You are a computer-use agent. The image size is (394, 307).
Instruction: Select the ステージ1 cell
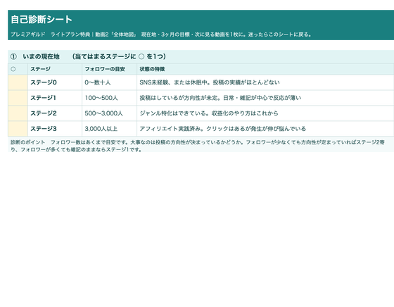[55, 98]
